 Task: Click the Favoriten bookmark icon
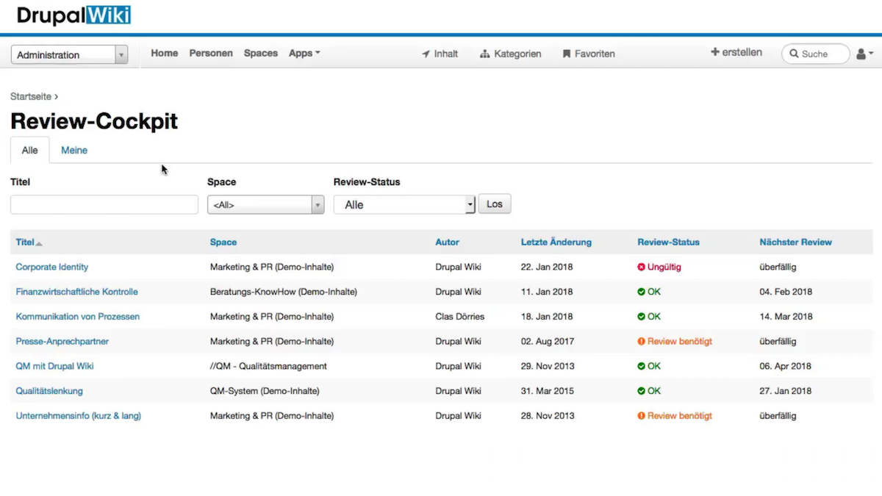567,54
